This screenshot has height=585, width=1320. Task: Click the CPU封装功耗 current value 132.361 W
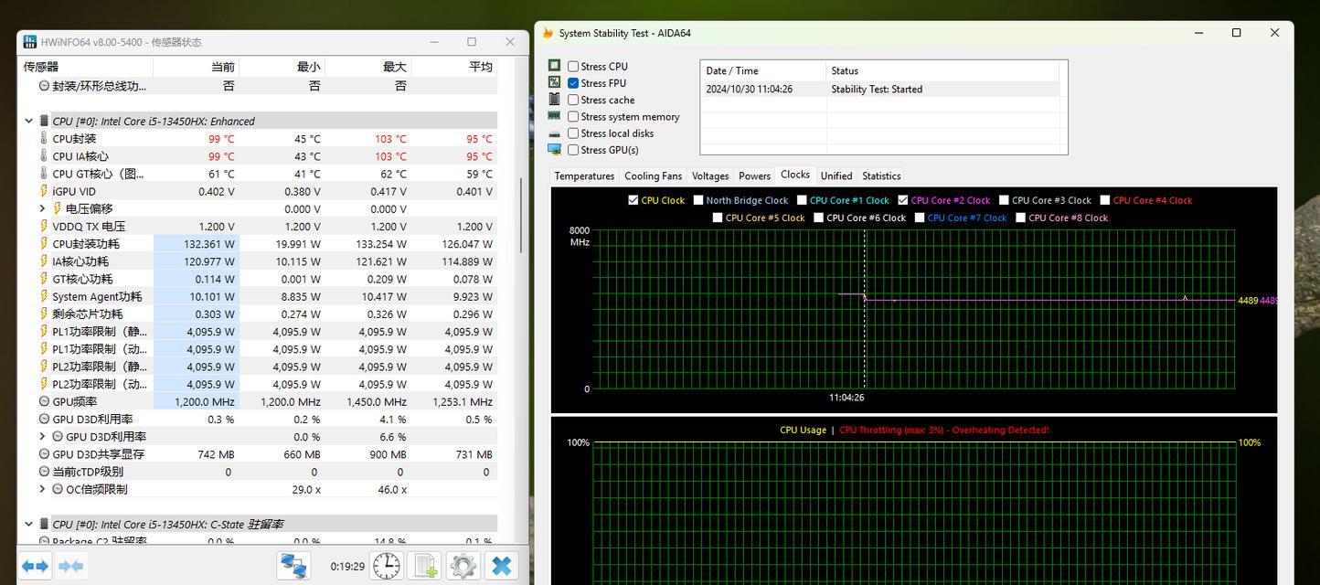coord(208,244)
